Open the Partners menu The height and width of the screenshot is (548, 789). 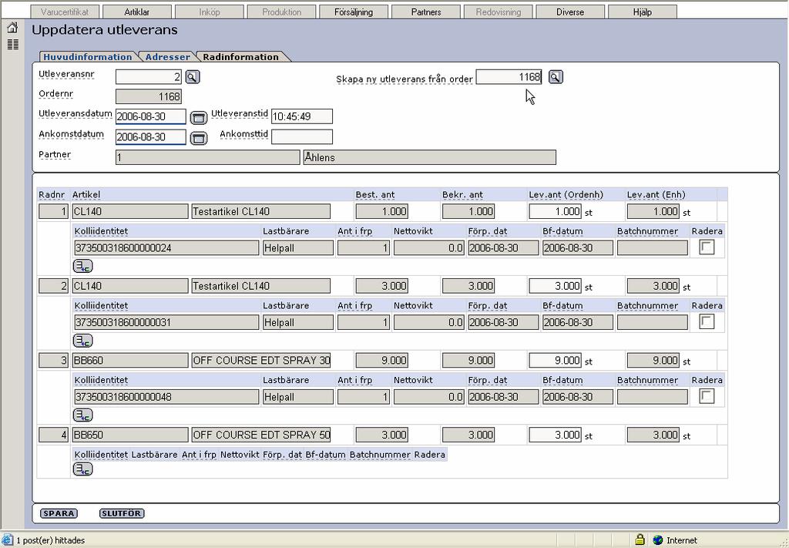(426, 12)
